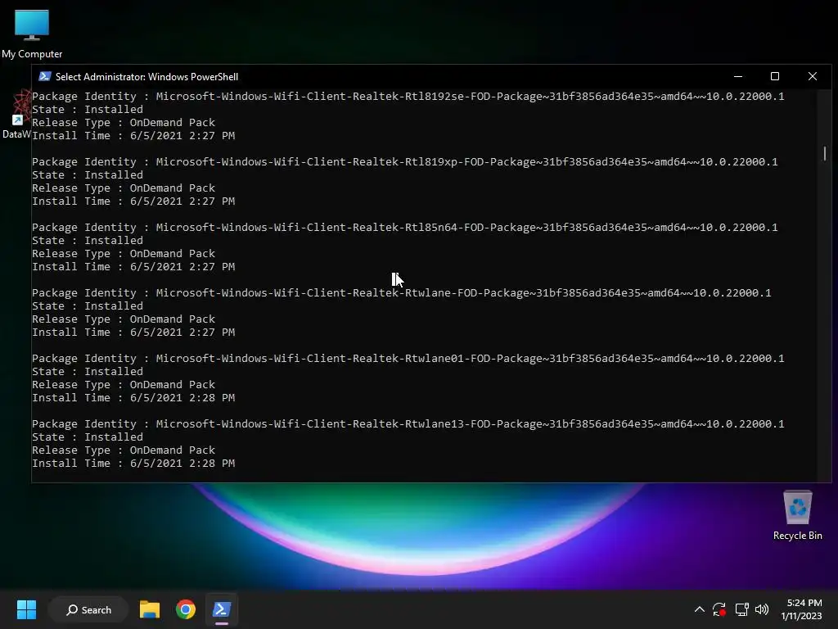
Task: Click the Rtl85n64 package identity line
Action: point(404,228)
